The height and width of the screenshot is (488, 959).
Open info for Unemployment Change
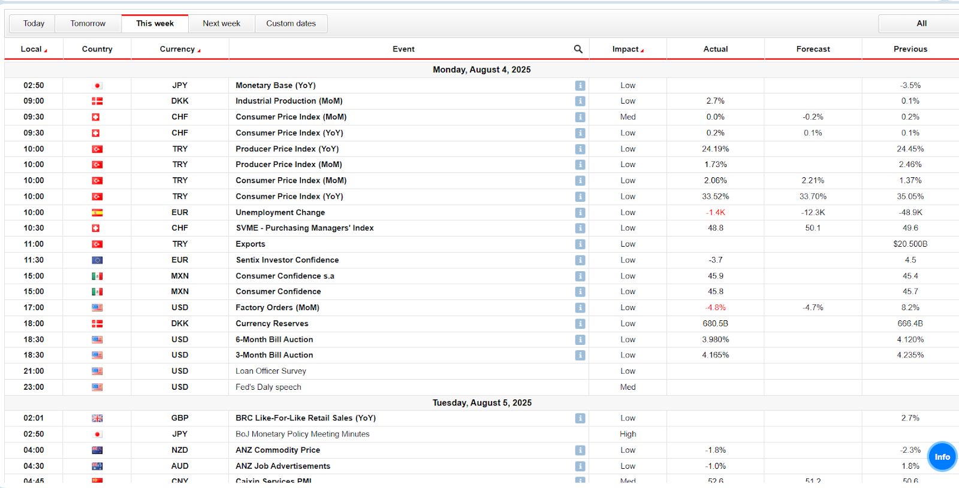tap(580, 213)
